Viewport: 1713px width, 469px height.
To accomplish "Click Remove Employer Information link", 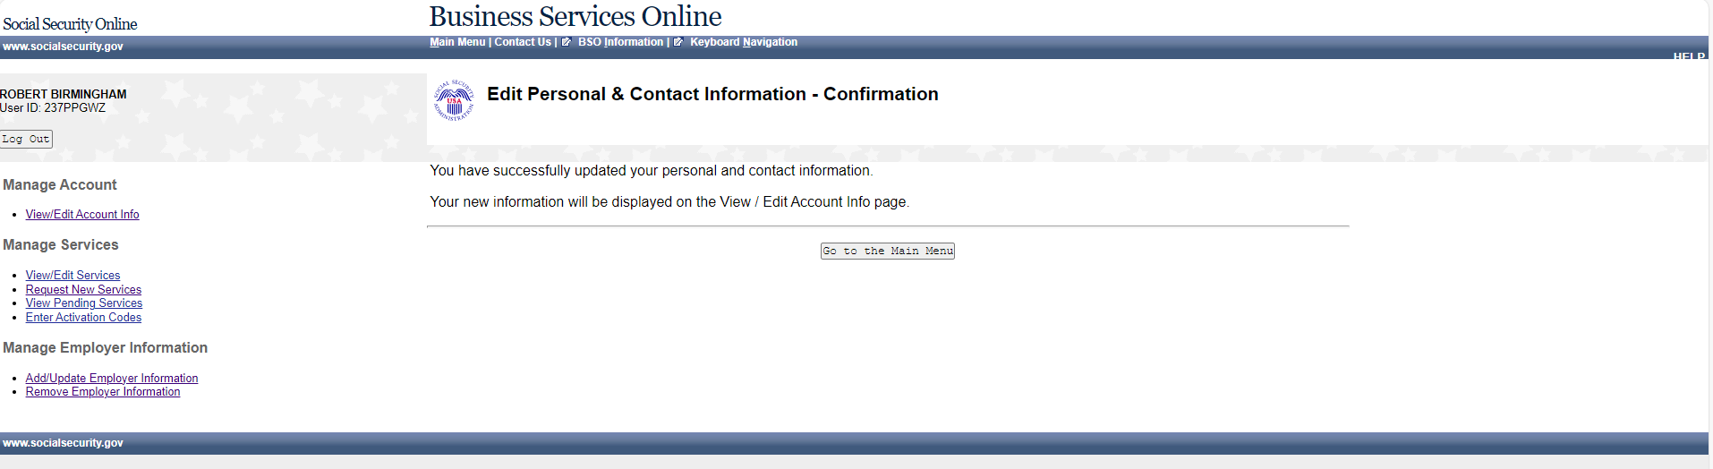I will (x=103, y=392).
